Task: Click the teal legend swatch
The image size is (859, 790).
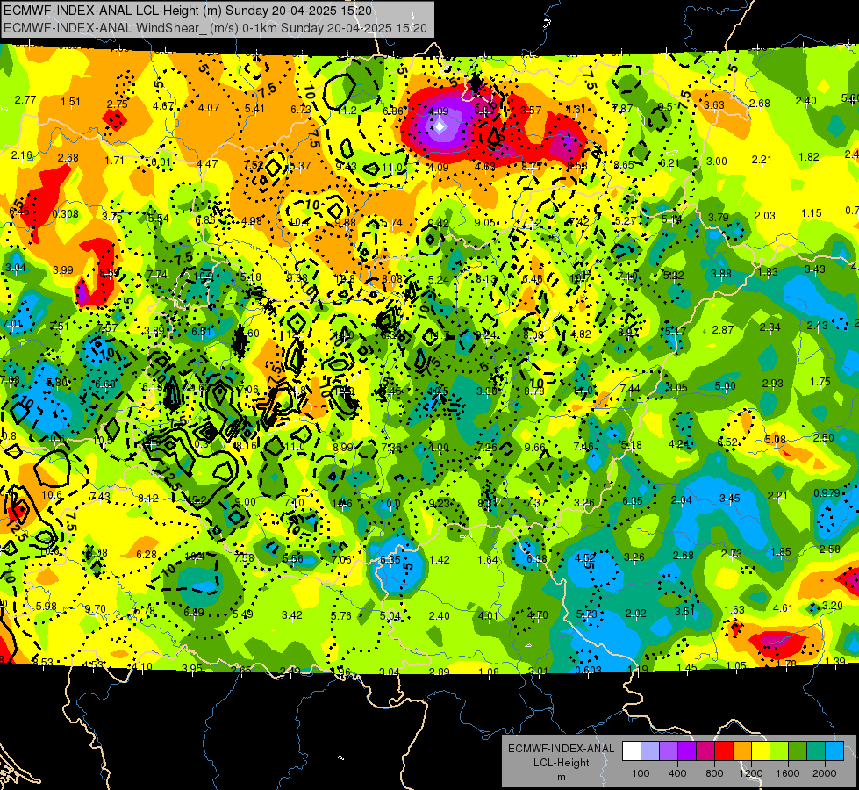Action: point(816,751)
